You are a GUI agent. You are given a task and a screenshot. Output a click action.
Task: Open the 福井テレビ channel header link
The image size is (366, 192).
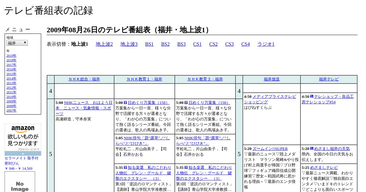tap(329, 79)
